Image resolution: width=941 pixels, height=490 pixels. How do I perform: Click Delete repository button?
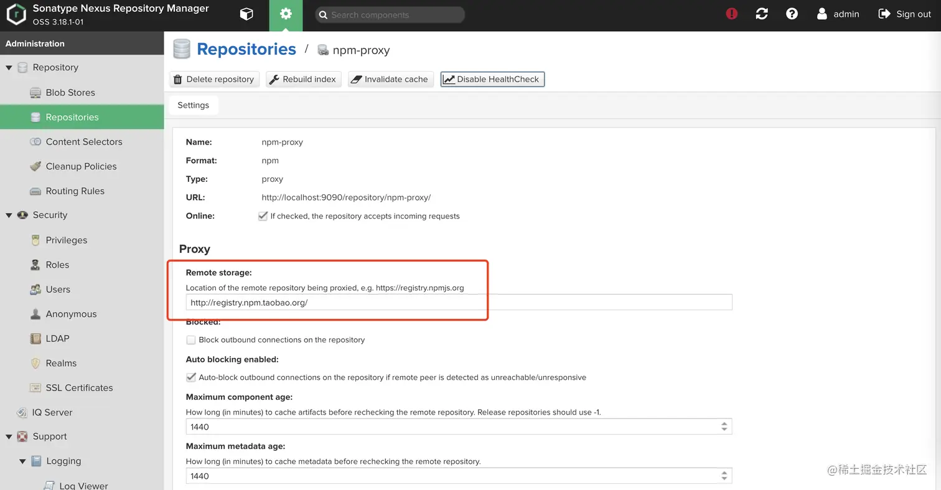pyautogui.click(x=214, y=79)
